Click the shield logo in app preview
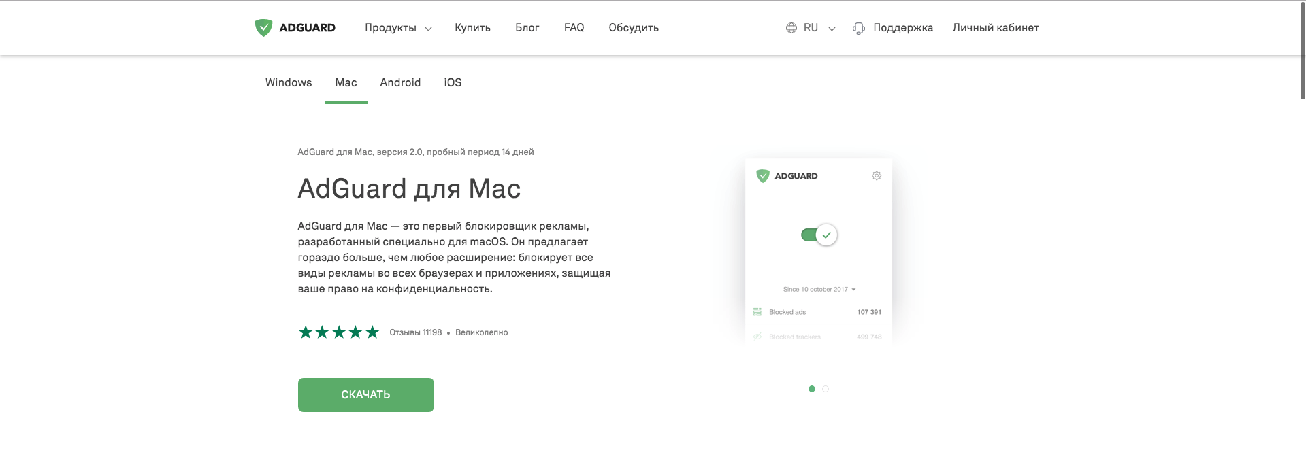This screenshot has height=463, width=1306. tap(763, 176)
